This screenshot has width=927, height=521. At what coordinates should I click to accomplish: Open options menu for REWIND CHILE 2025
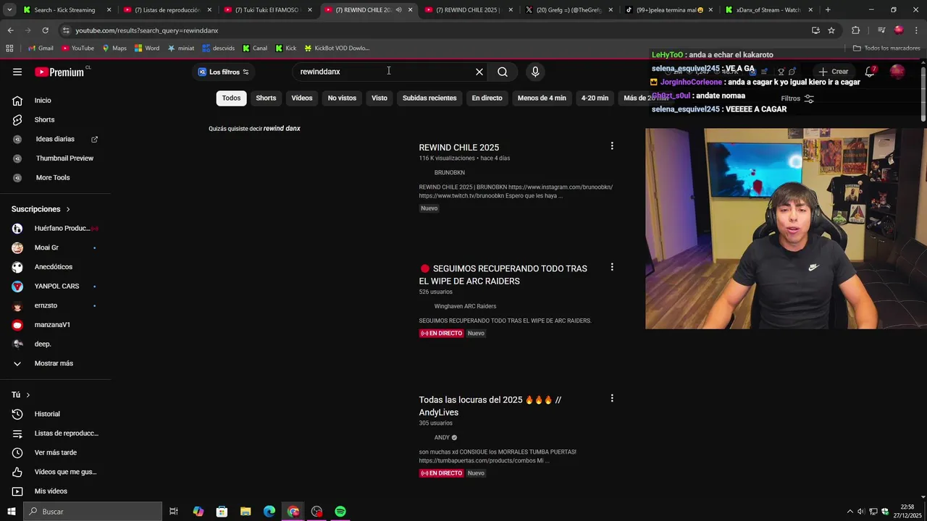(612, 146)
